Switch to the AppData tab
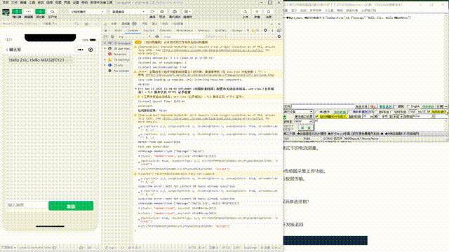The height and width of the screenshot is (252, 449). [220, 30]
